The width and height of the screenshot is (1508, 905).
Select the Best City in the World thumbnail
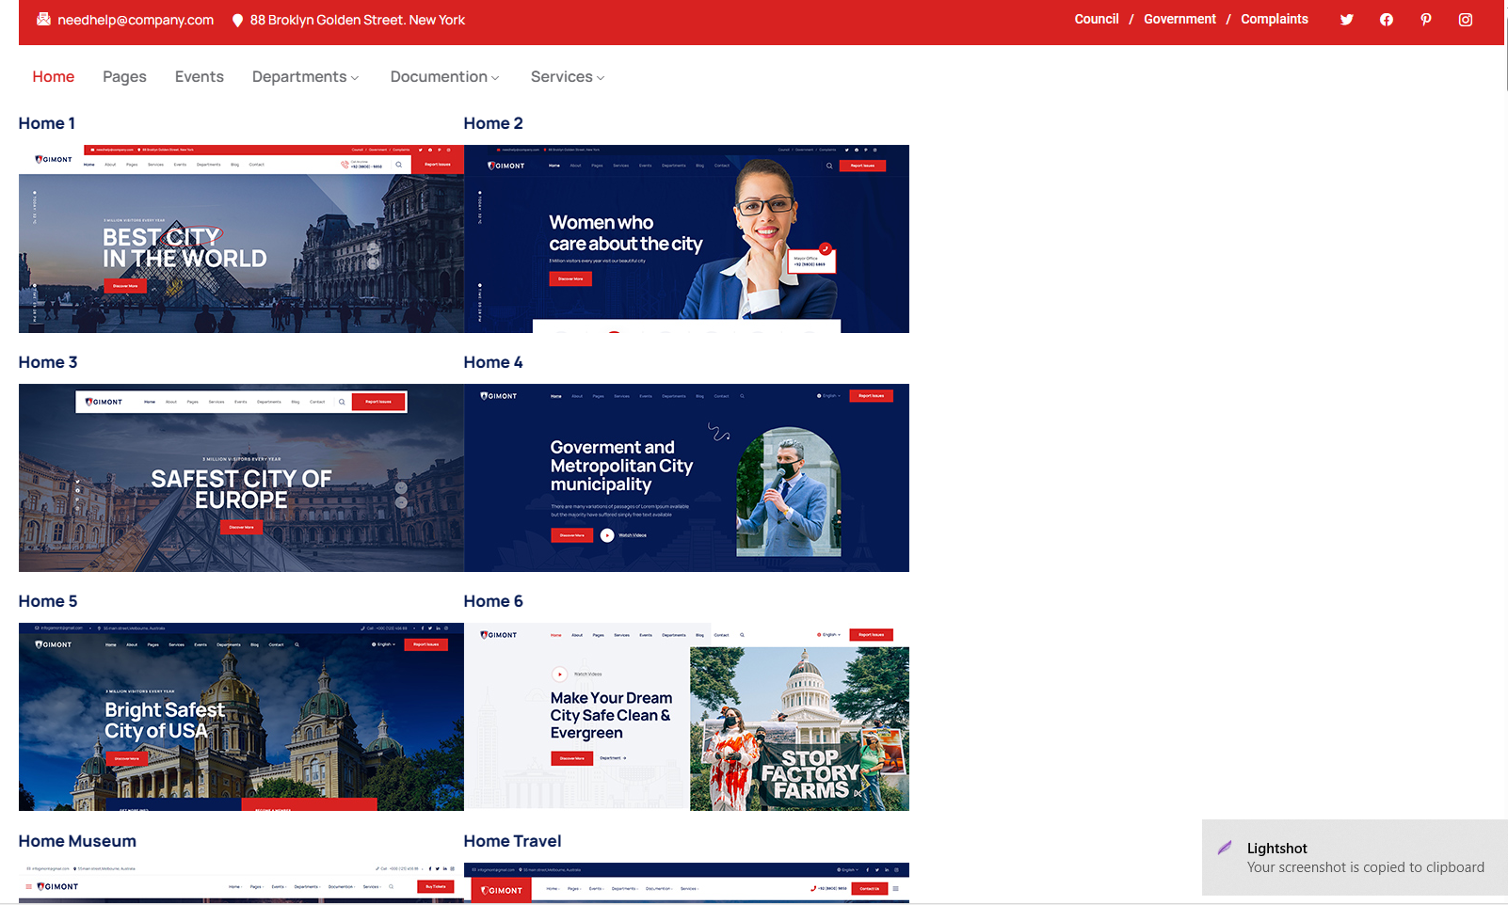241,239
